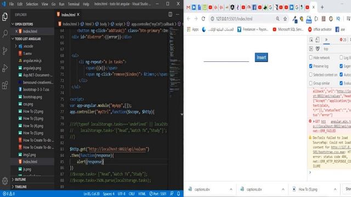The image size is (351, 197).
Task: Open the Extensions view in activity bar
Action: pyautogui.click(x=5, y=85)
